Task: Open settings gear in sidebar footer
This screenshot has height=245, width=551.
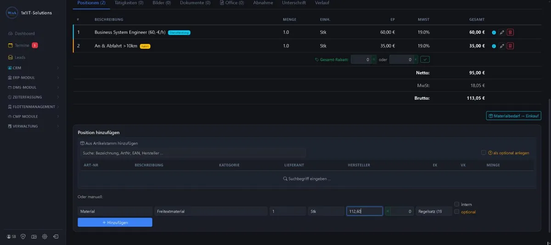Action: [x=45, y=237]
